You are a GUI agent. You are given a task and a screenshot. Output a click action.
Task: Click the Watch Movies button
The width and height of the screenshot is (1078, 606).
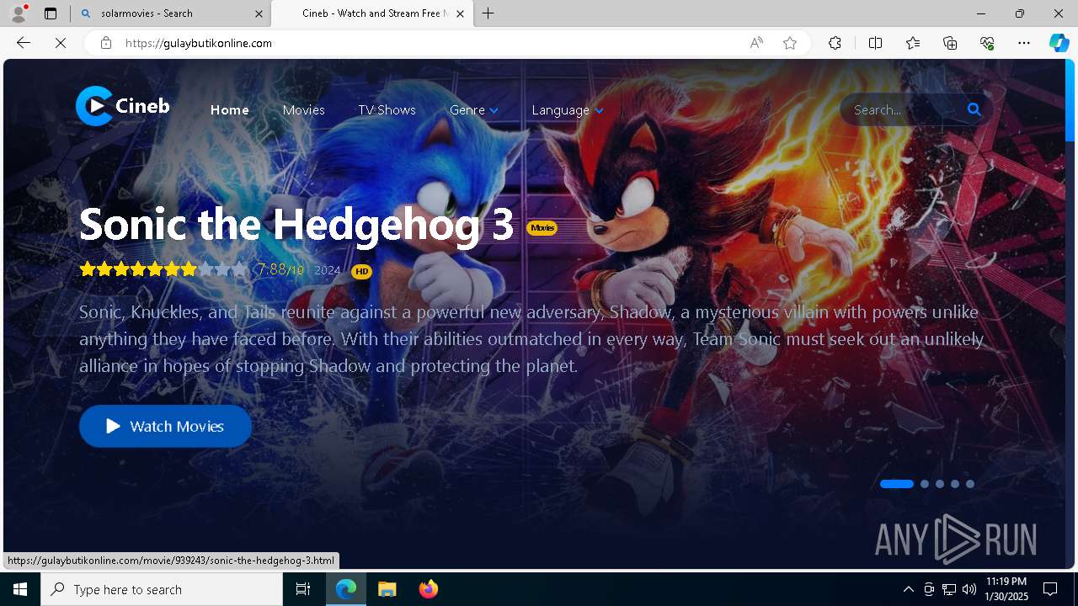point(165,426)
